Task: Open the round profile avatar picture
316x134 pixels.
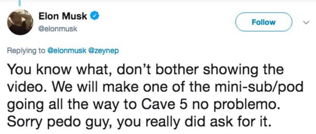Action: [20, 22]
